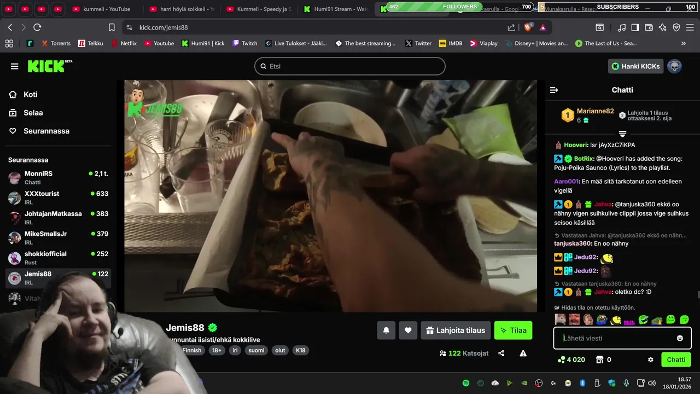Toggle the browser sidebar panel icon

click(x=635, y=27)
